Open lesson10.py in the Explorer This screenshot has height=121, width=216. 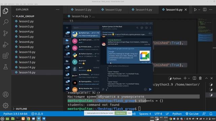27,52
